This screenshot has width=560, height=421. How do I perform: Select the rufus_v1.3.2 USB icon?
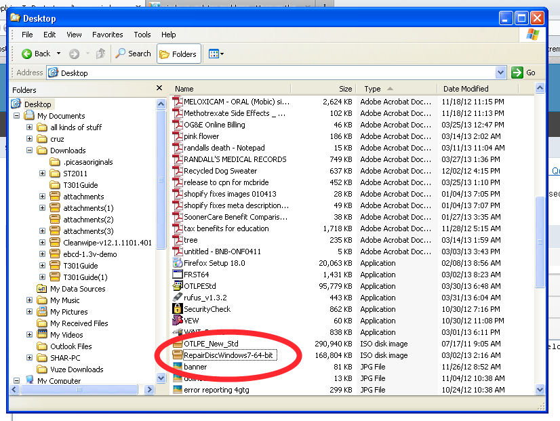point(178,297)
